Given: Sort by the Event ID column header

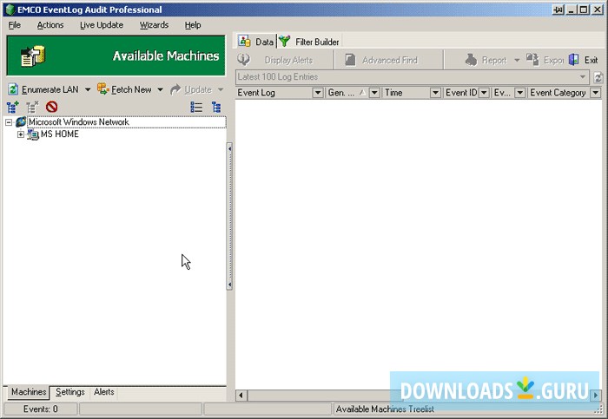Looking at the screenshot, I should point(461,93).
